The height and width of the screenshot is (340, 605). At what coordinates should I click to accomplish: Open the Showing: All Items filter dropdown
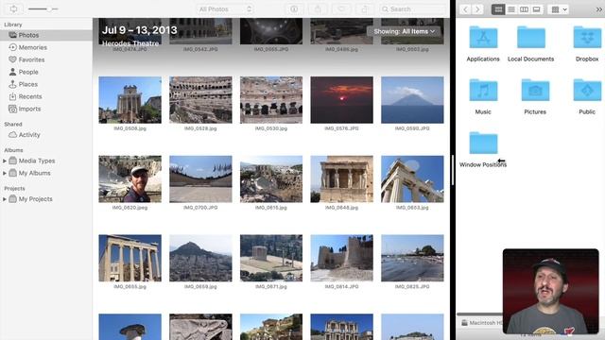pyautogui.click(x=404, y=31)
